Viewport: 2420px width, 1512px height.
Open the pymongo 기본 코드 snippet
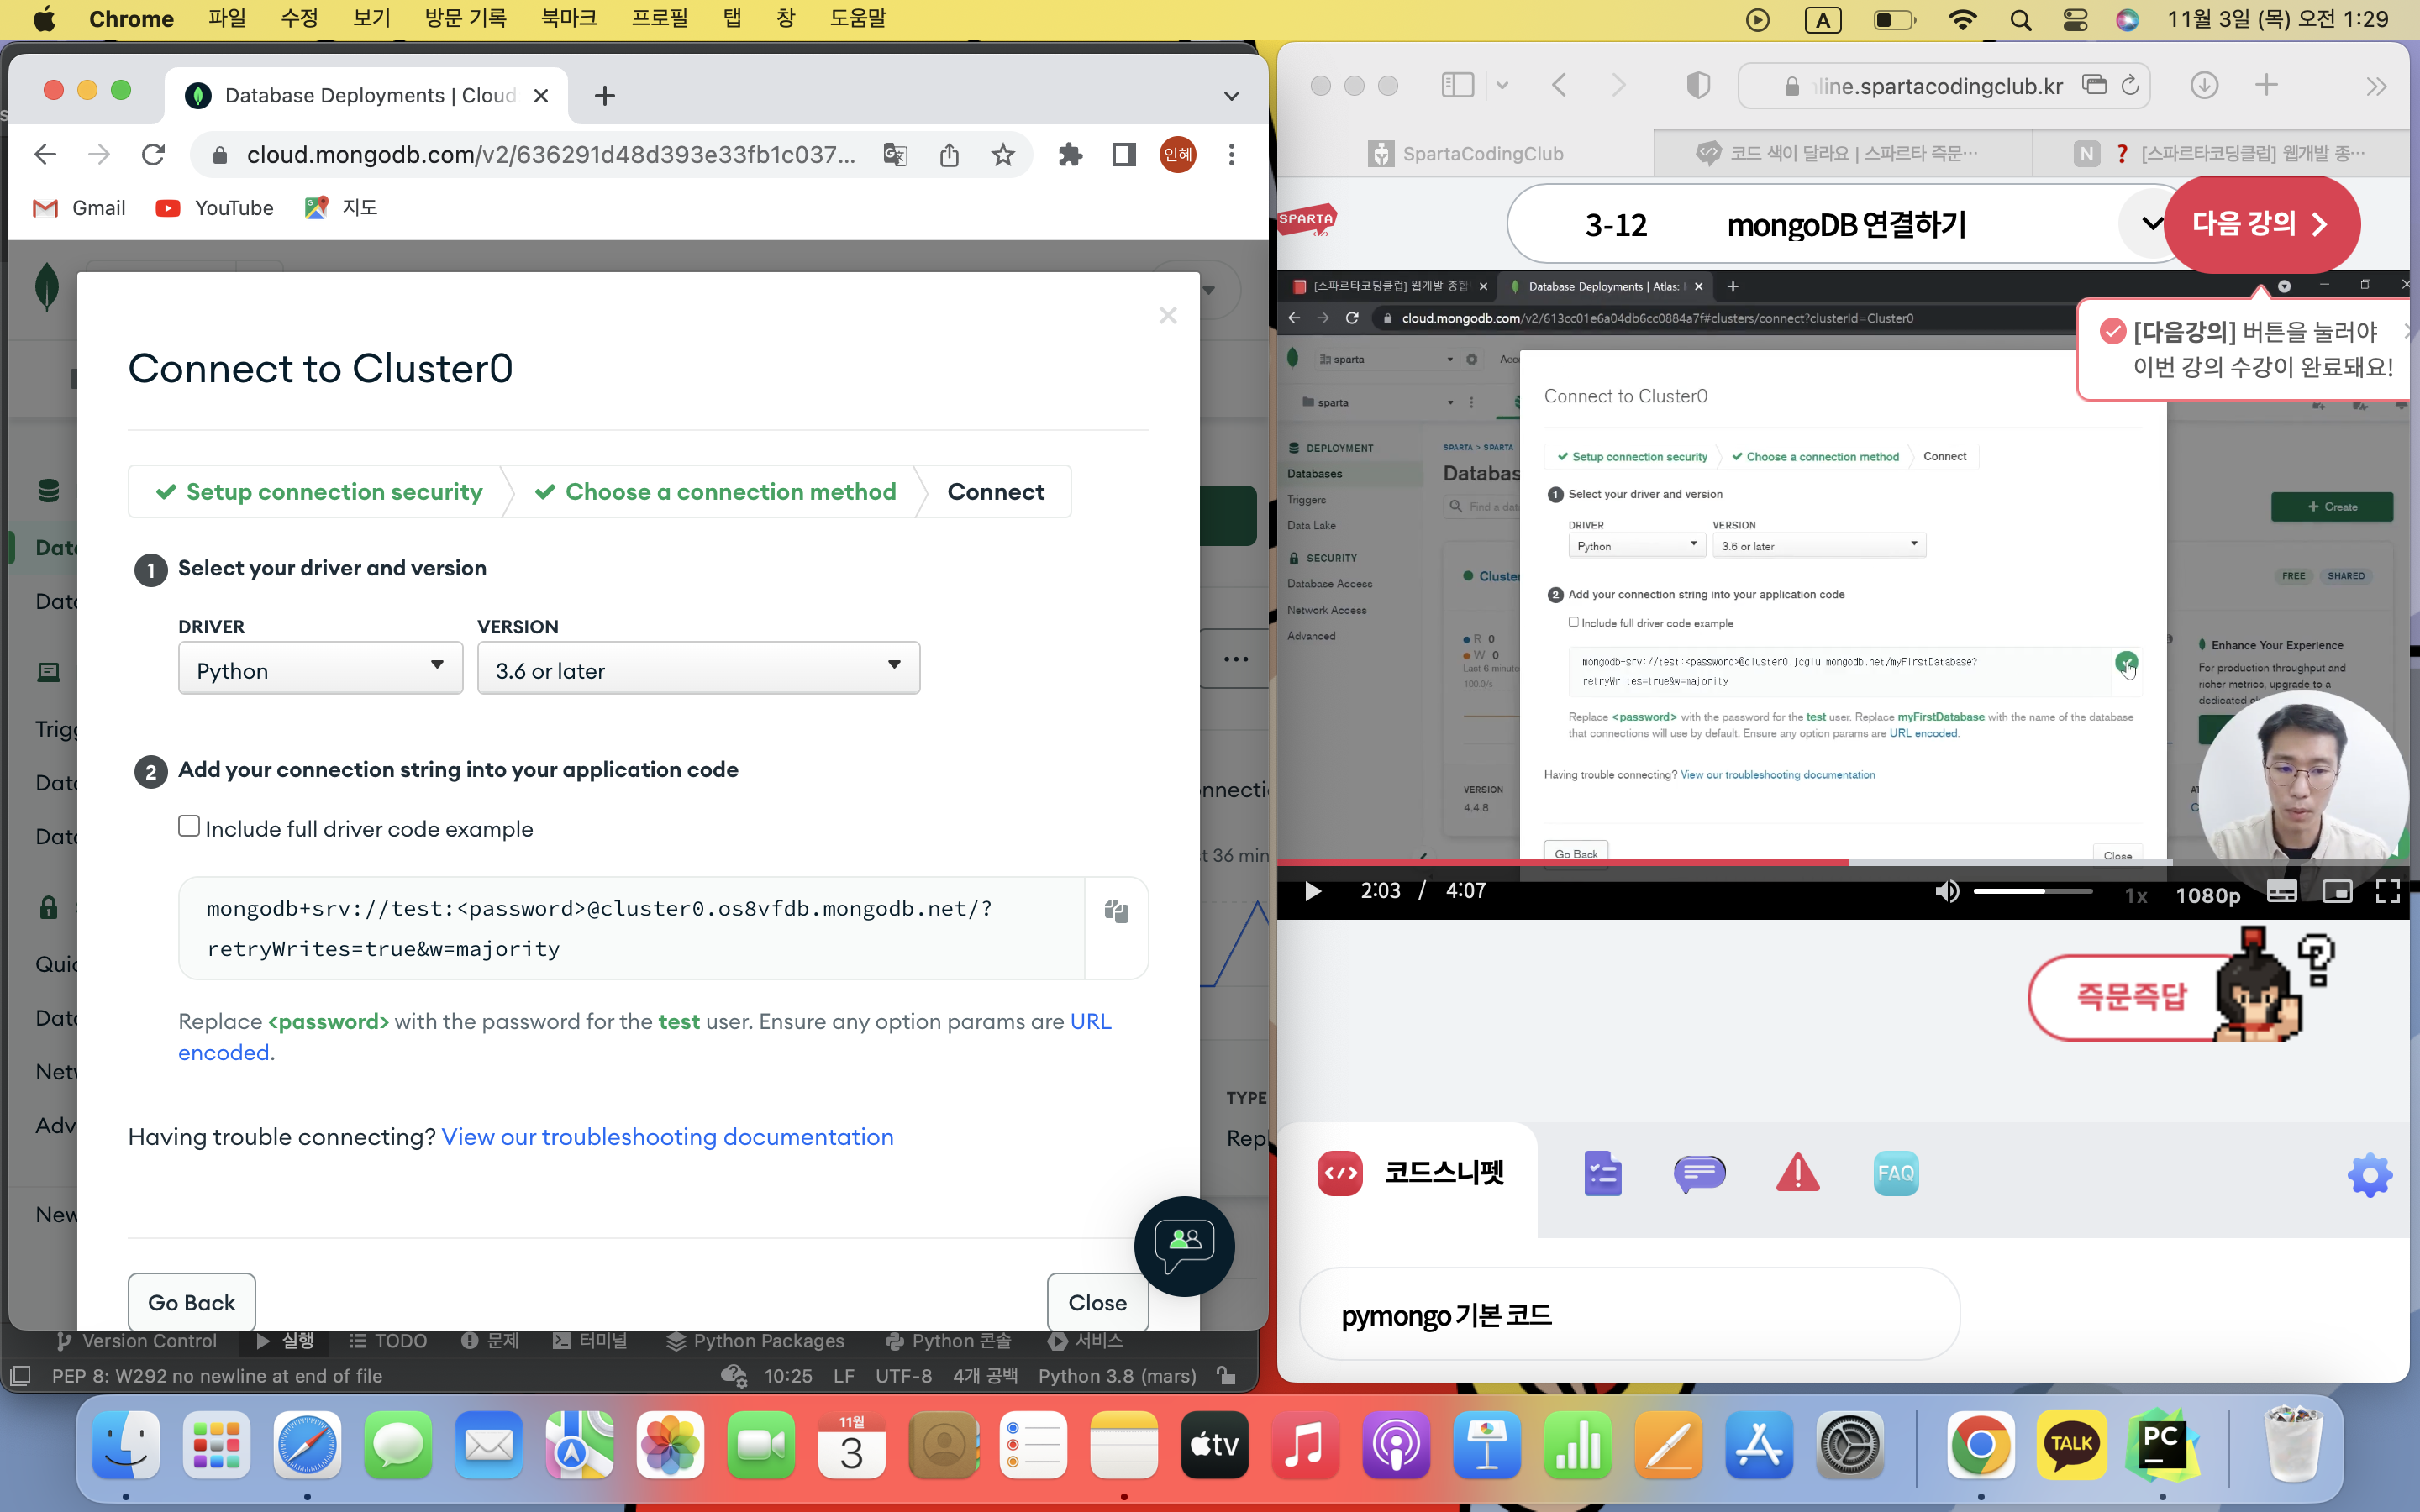tap(1629, 1314)
